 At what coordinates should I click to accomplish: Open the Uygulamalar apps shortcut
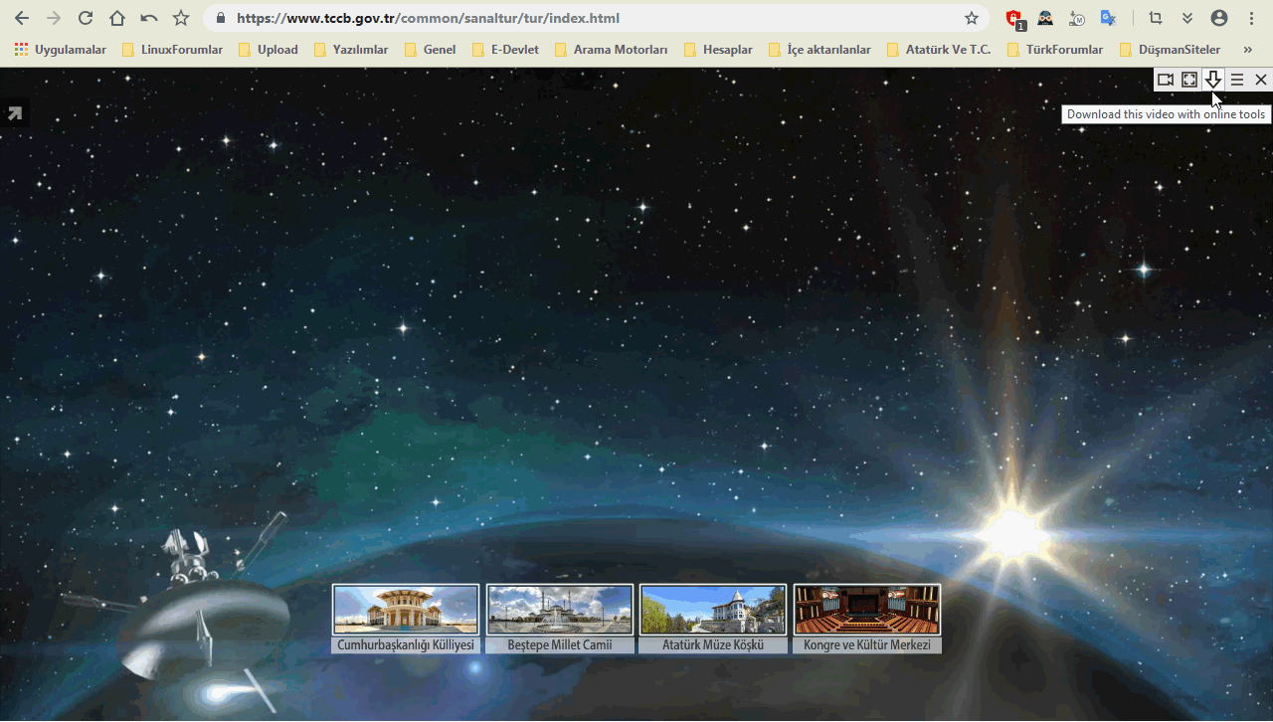point(61,50)
